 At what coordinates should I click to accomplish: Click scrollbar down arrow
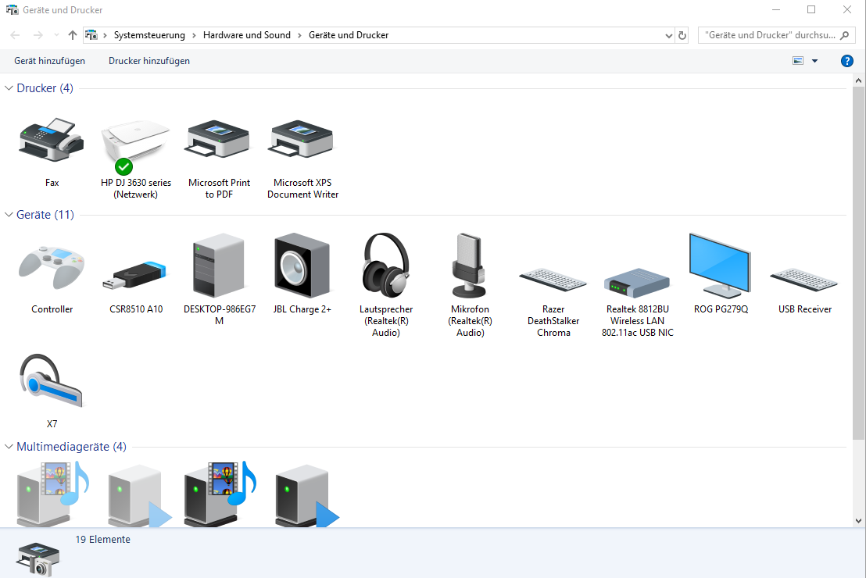[x=858, y=520]
